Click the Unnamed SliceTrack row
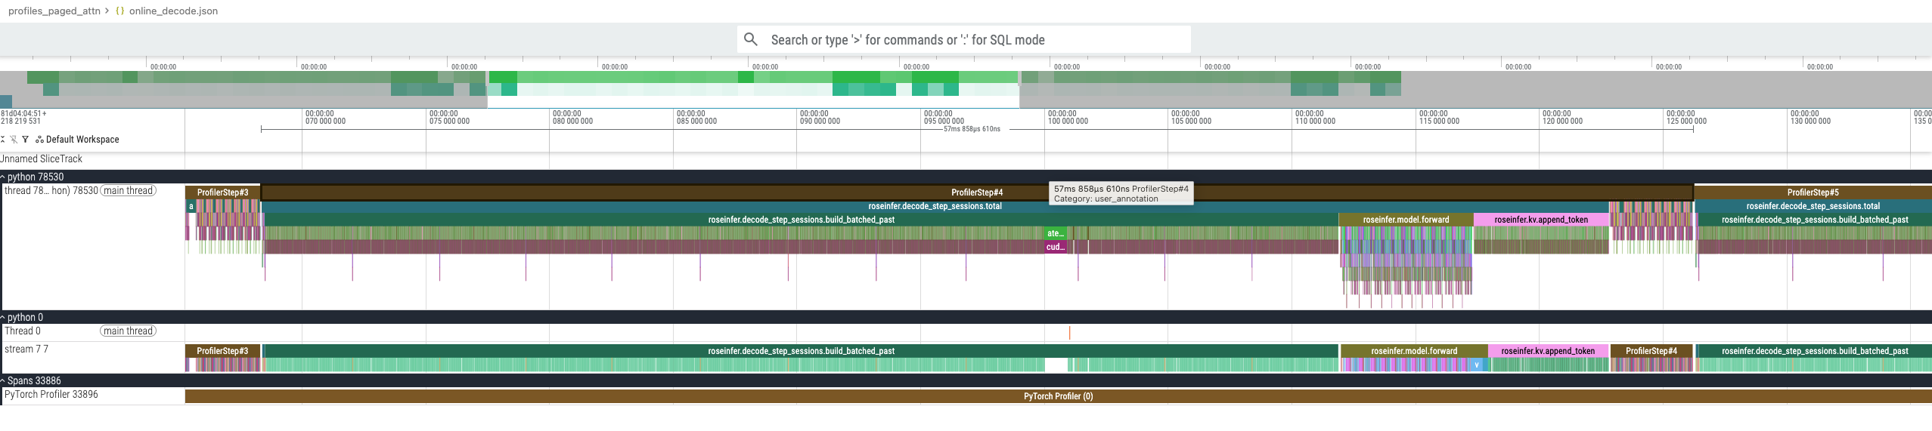Viewport: 1932px width, 431px height. [x=42, y=159]
